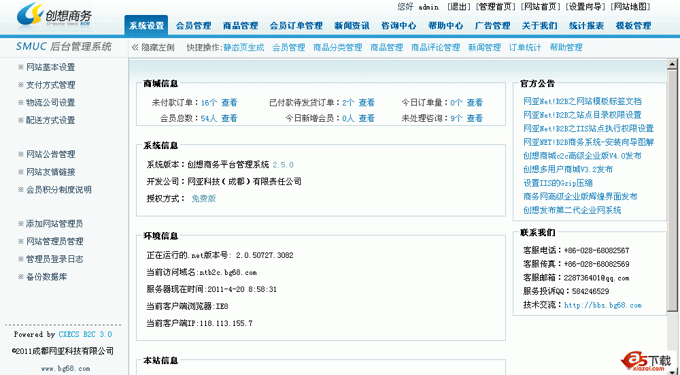Image resolution: width=680 pixels, height=375 pixels.
Task: Go to 管理首页 in the header
Action: point(496,7)
